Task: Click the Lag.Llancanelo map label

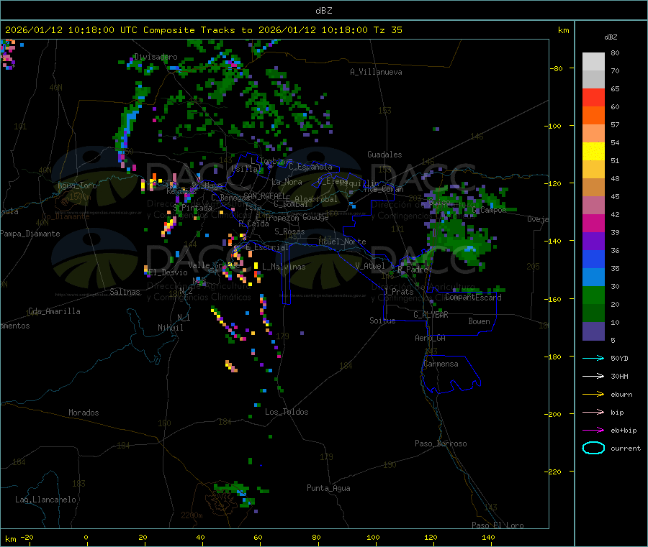Action: (45, 500)
